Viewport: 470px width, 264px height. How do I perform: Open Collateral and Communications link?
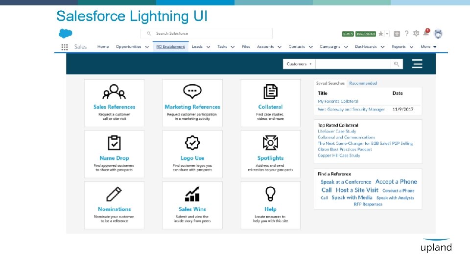click(346, 137)
